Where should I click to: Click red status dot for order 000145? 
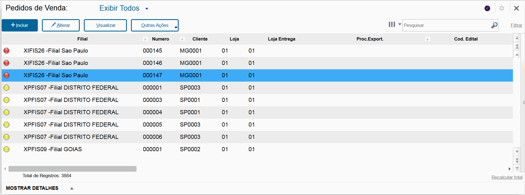tap(6, 51)
